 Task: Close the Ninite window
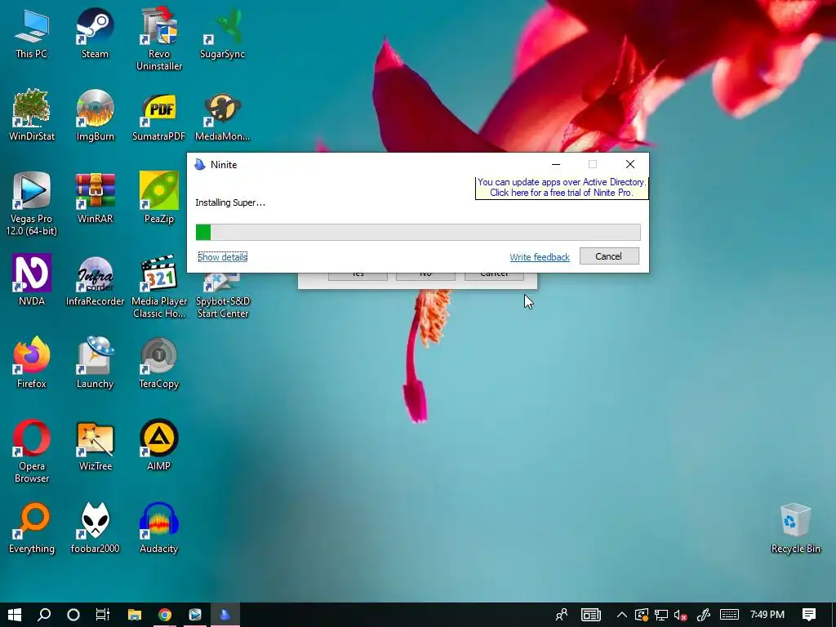pyautogui.click(x=630, y=164)
